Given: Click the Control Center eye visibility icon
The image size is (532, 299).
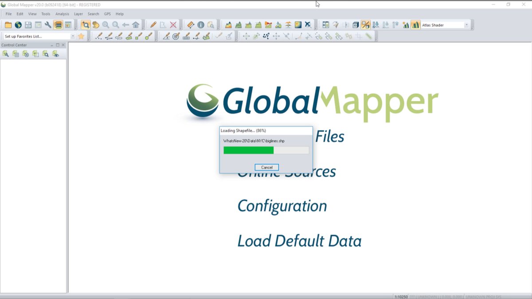Looking at the screenshot, I should [x=55, y=54].
